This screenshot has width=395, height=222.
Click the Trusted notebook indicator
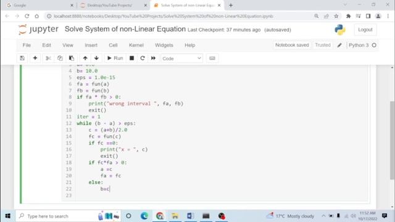[x=322, y=45]
